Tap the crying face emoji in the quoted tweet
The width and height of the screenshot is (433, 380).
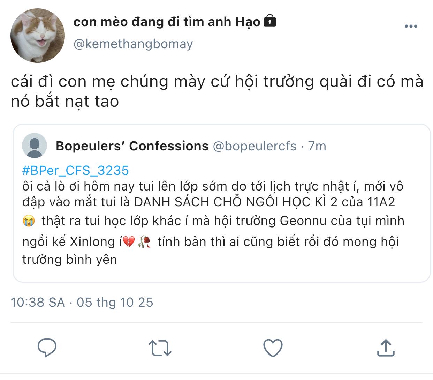point(29,221)
